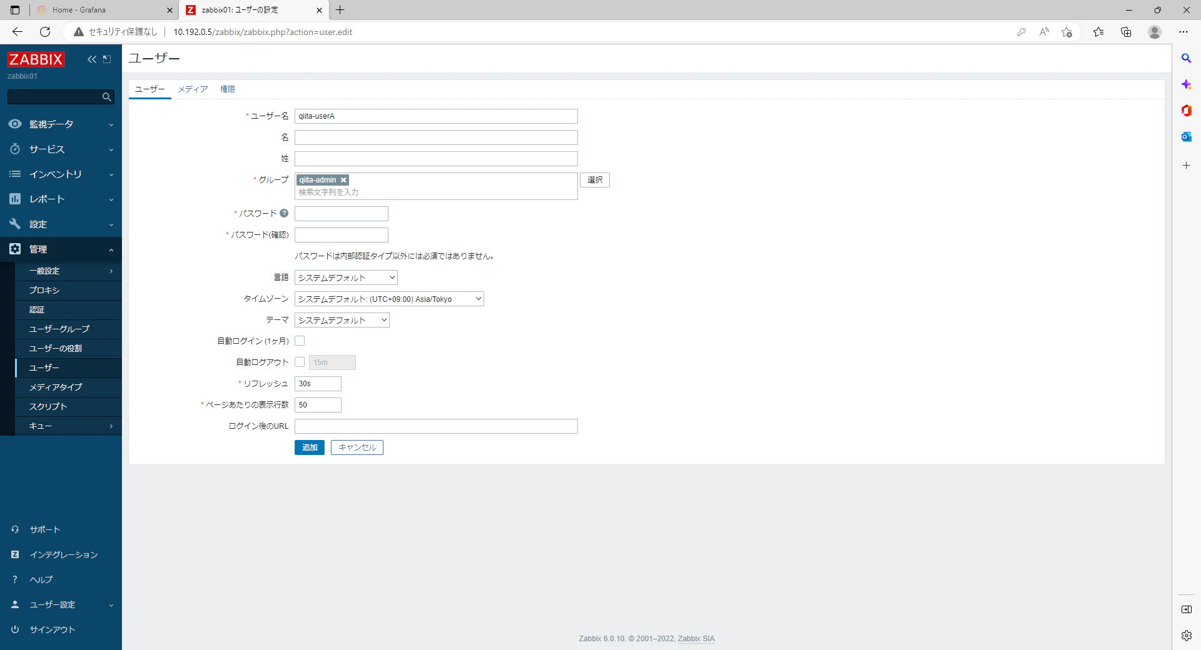Click the ログイン後のURL input field

point(436,426)
